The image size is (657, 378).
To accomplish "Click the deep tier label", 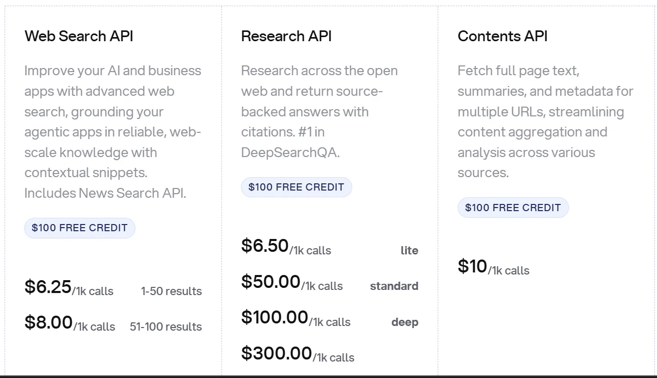I will click(405, 322).
